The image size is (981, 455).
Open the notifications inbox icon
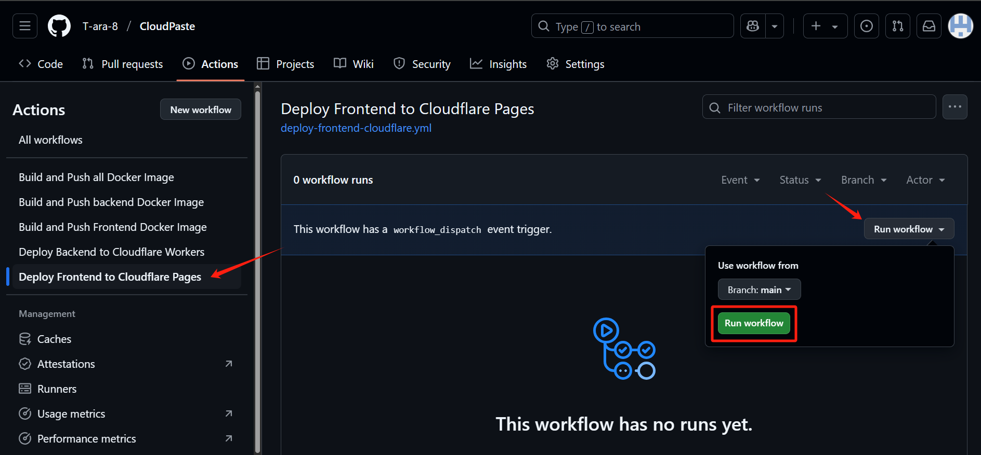click(x=929, y=26)
